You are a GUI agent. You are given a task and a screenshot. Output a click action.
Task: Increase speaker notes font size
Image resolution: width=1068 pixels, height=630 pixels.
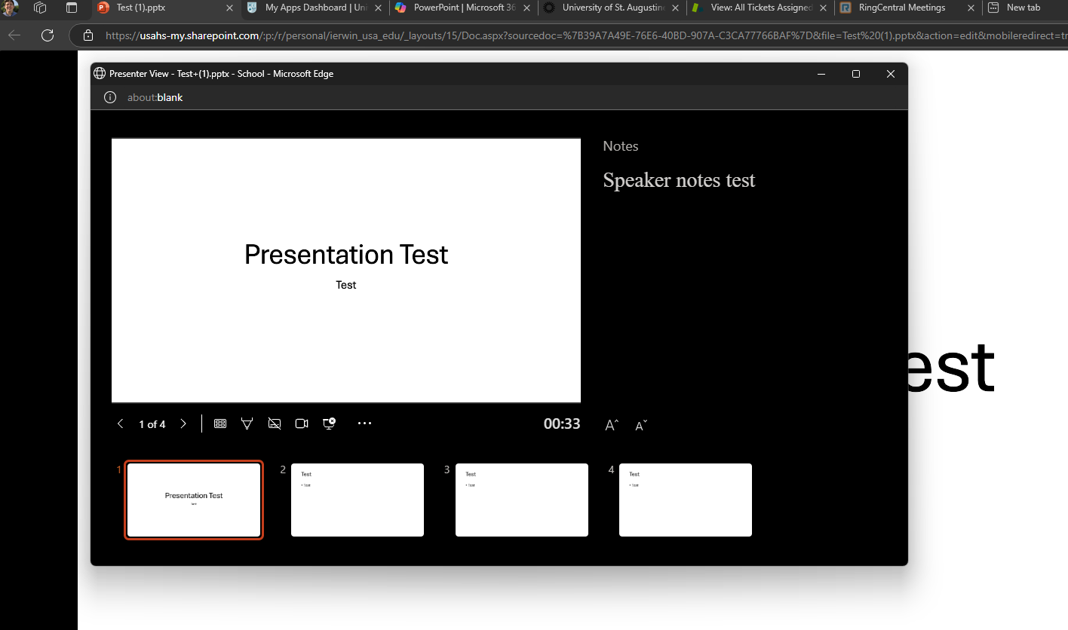(612, 426)
